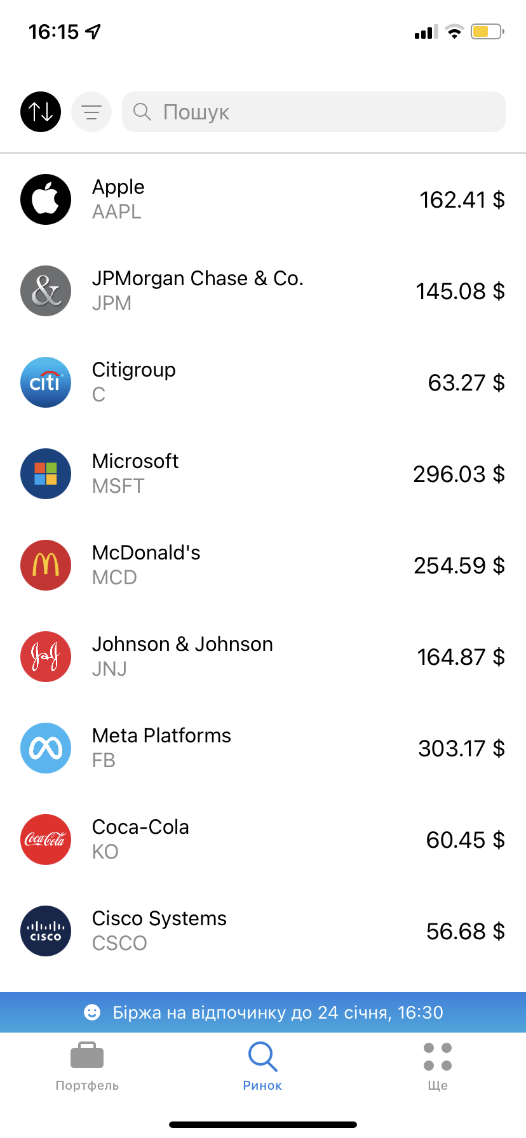This screenshot has width=526, height=1138.
Task: Tap the McDonald's golden arches logo
Action: [x=46, y=565]
